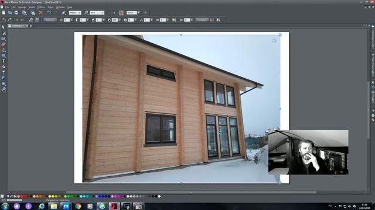Open File Explorer folder from the taskbar

[54, 206]
